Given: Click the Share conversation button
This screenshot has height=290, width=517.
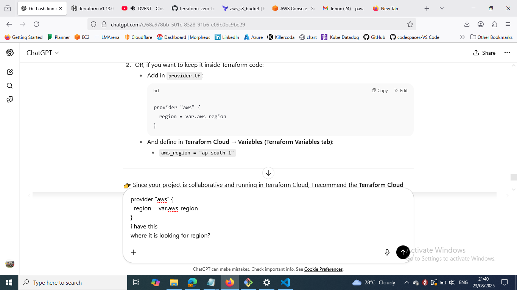Looking at the screenshot, I should pyautogui.click(x=484, y=53).
